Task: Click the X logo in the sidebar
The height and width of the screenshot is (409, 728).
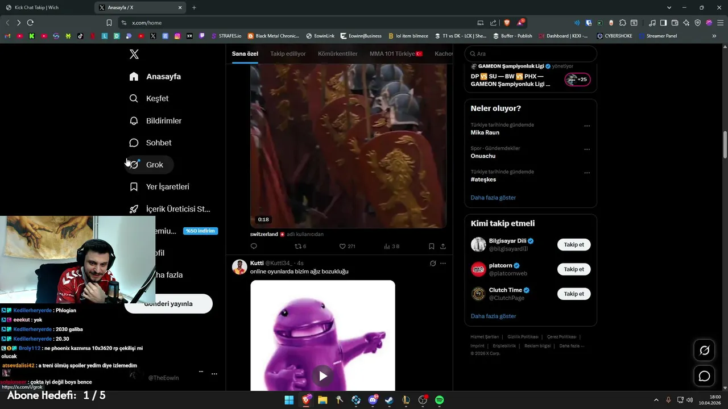Action: tap(134, 55)
